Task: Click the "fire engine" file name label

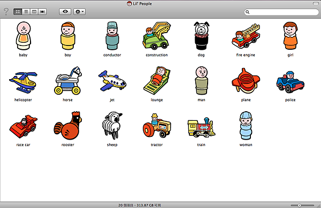Action: (x=246, y=55)
